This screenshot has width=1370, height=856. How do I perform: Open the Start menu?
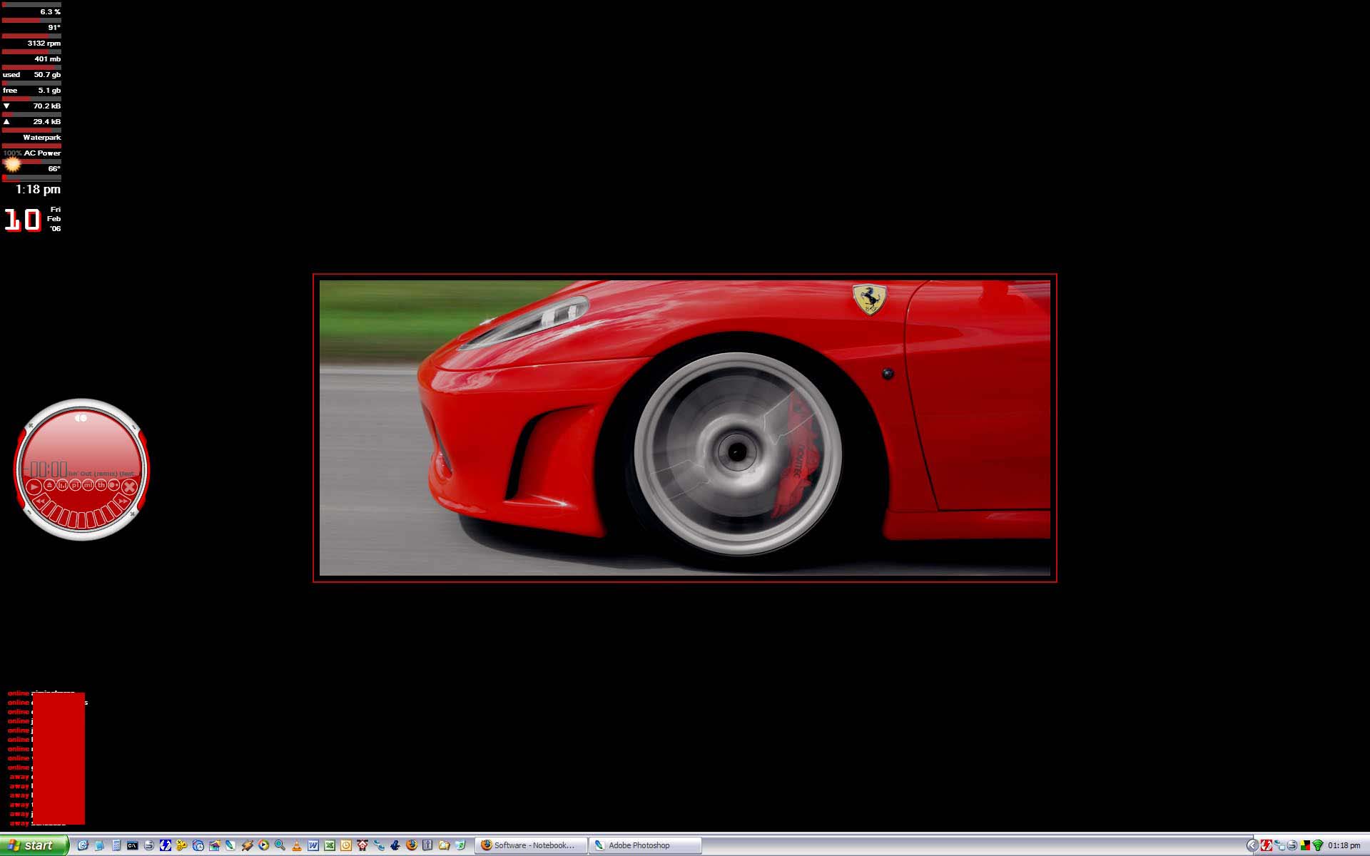34,845
